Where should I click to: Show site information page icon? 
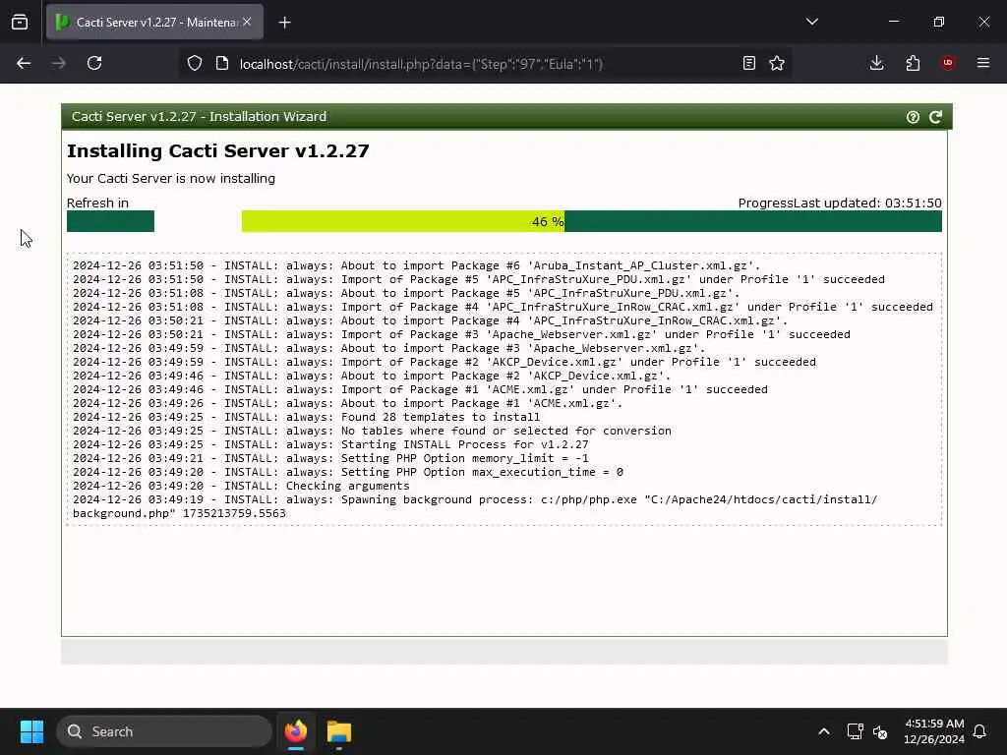222,63
